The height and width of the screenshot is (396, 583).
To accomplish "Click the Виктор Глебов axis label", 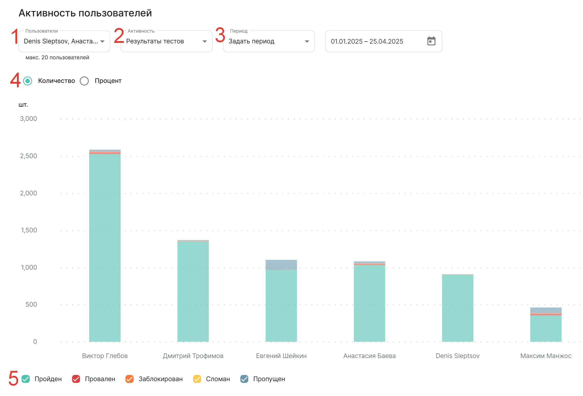I will click(105, 356).
